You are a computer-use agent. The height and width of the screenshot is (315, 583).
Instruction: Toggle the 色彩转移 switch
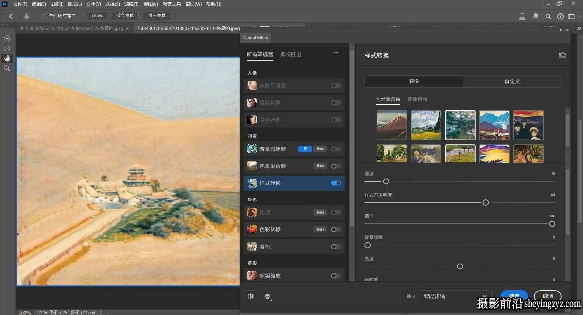click(x=336, y=229)
